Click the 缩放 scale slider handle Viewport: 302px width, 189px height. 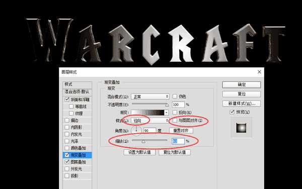click(x=143, y=142)
